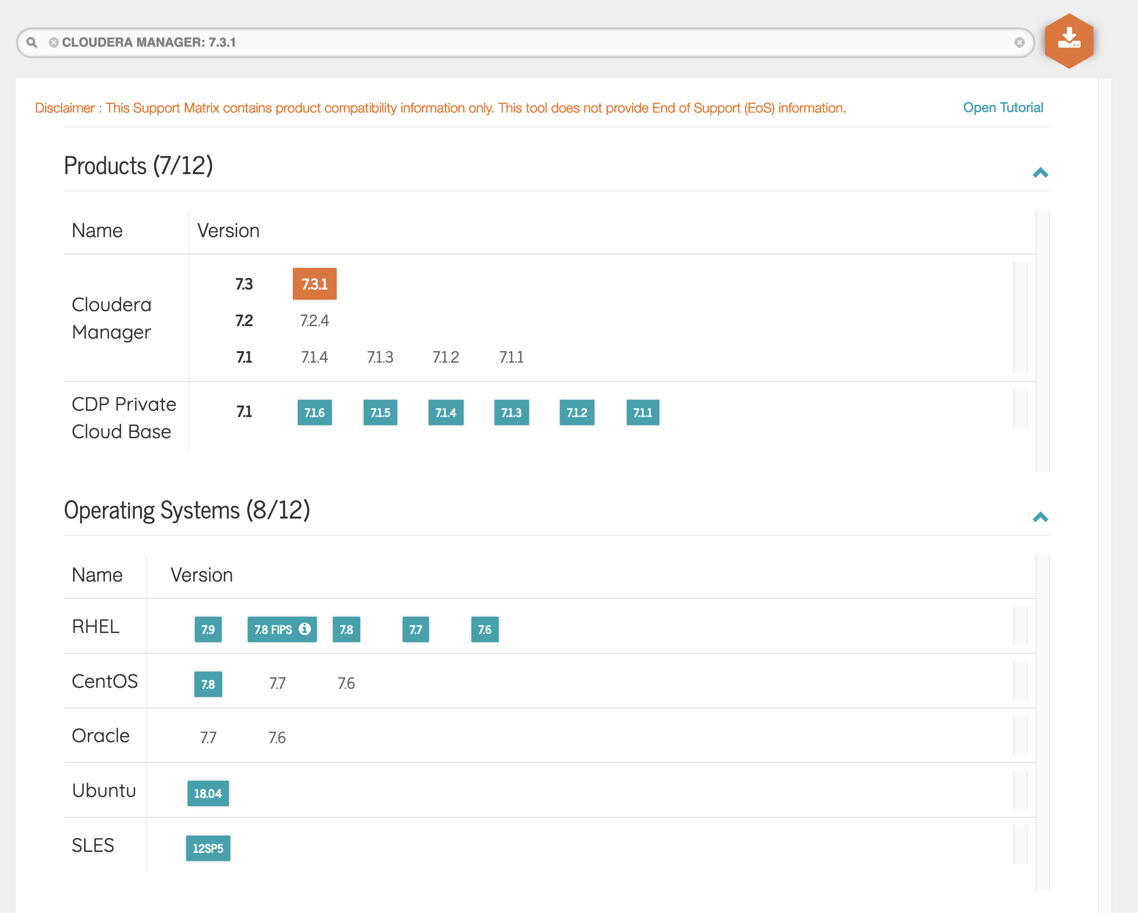
Task: Collapse the Products section
Action: click(x=1040, y=172)
